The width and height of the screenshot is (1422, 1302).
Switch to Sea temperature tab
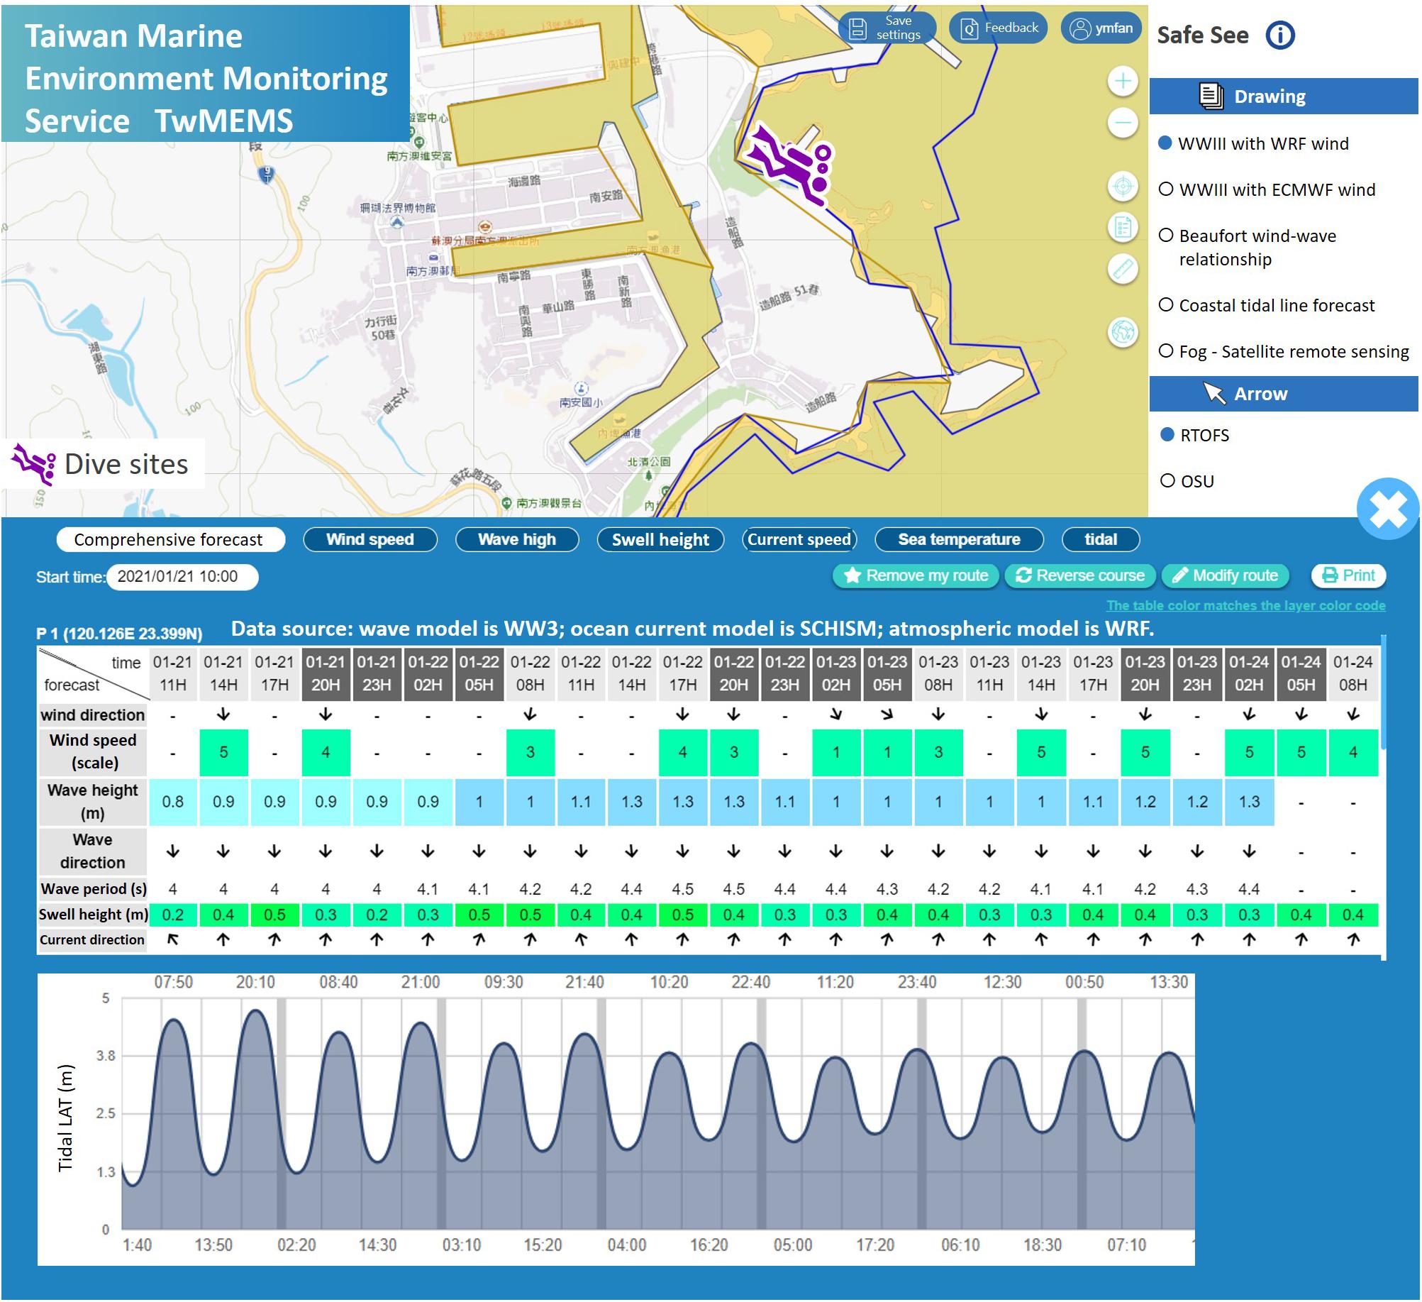(959, 539)
